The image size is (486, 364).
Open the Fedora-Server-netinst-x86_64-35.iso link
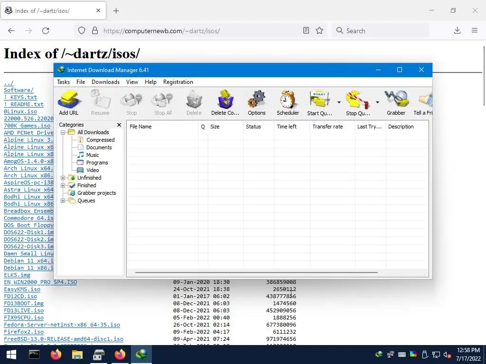(x=62, y=325)
